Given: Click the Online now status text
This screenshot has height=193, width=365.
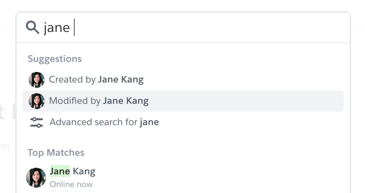Looking at the screenshot, I should [x=71, y=184].
